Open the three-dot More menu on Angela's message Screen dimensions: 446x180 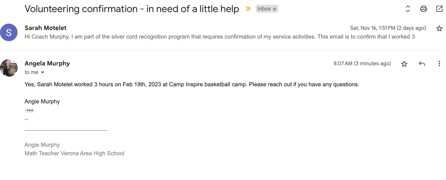439,64
